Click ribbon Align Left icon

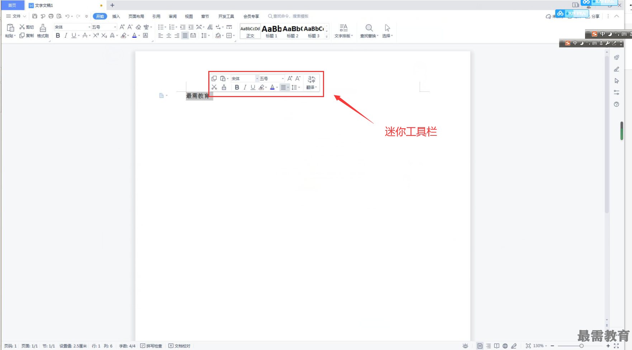click(161, 35)
